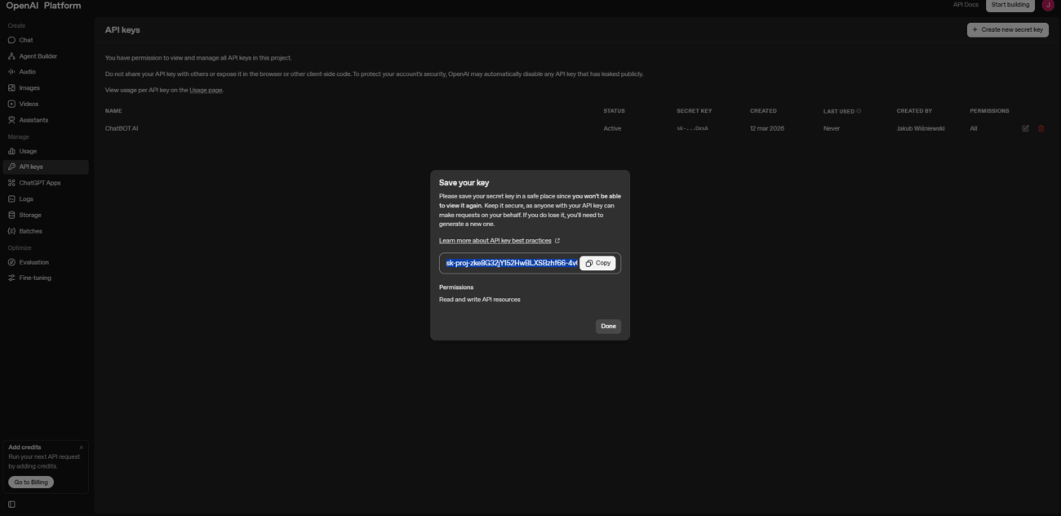Click the ChatBOT AI key name
This screenshot has height=516, width=1061.
coord(122,128)
